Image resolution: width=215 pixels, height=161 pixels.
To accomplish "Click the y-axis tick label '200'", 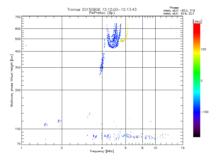I will pos(18,90).
